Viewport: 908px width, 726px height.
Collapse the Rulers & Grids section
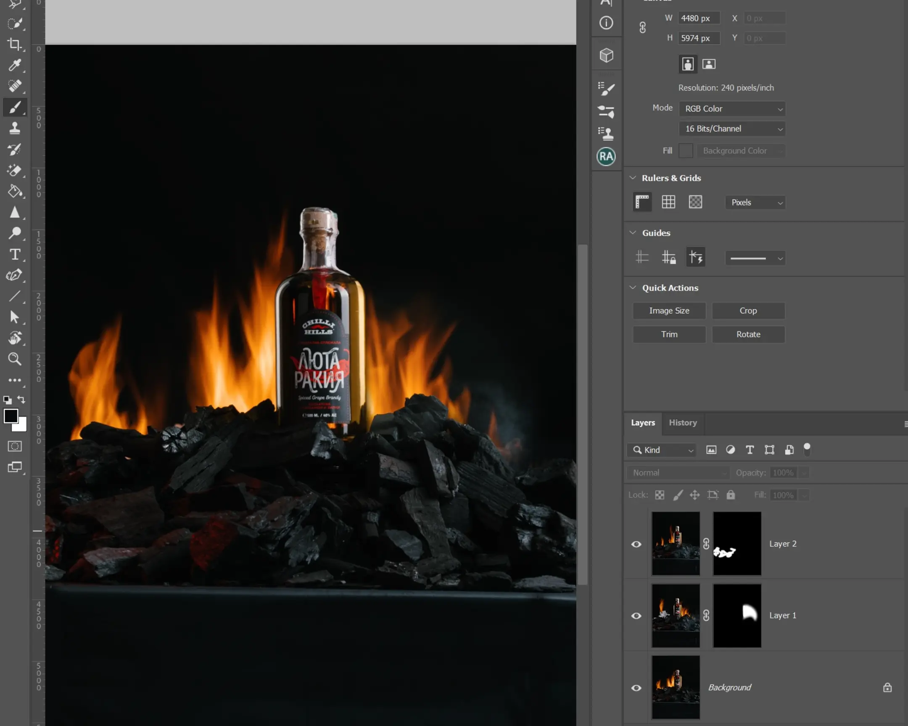point(633,178)
